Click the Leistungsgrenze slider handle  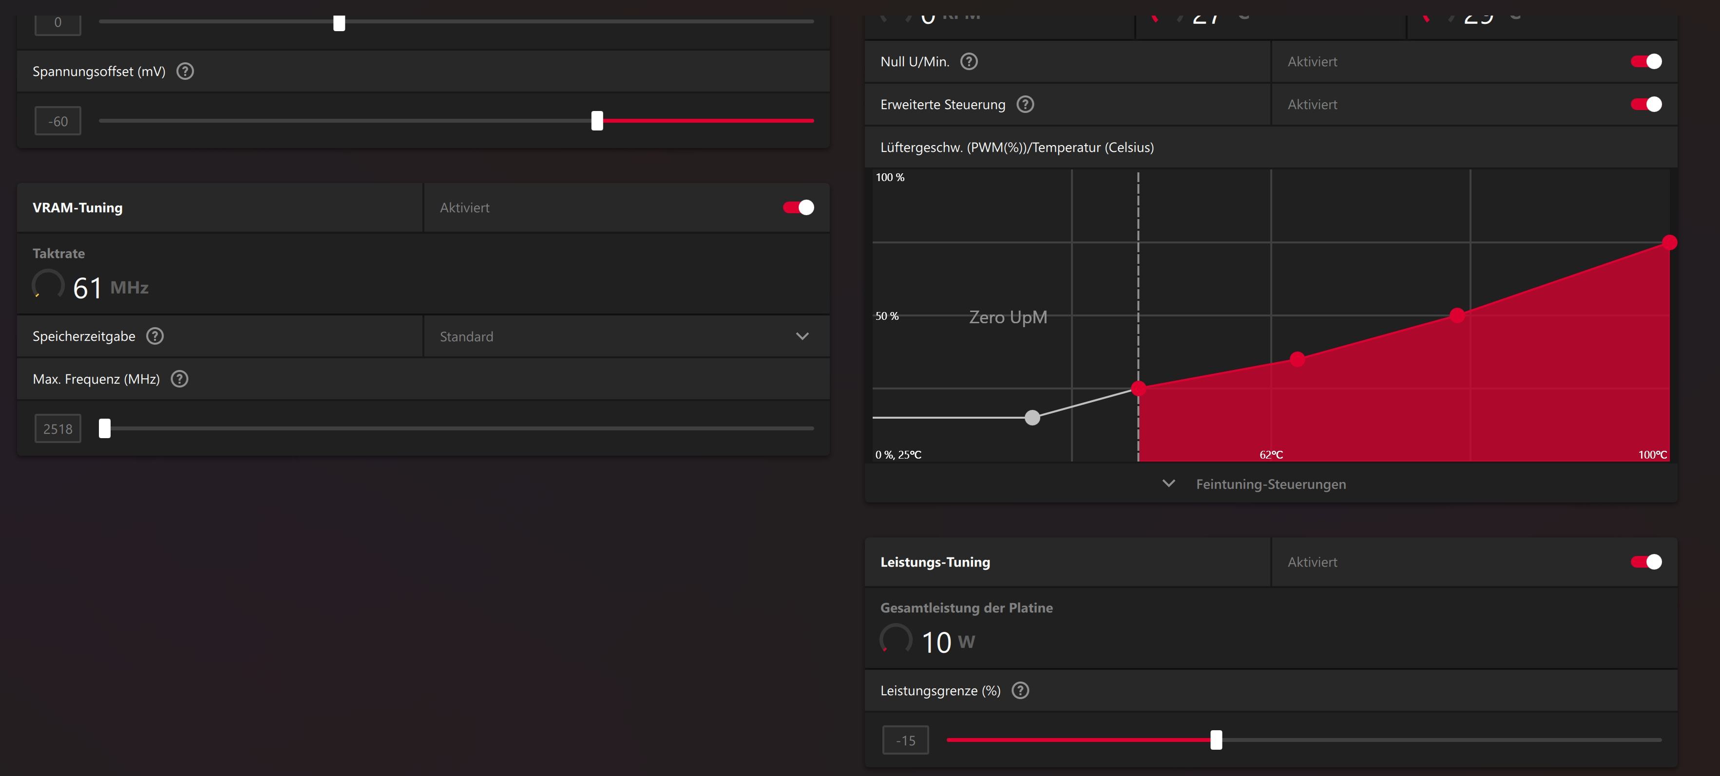click(1216, 740)
